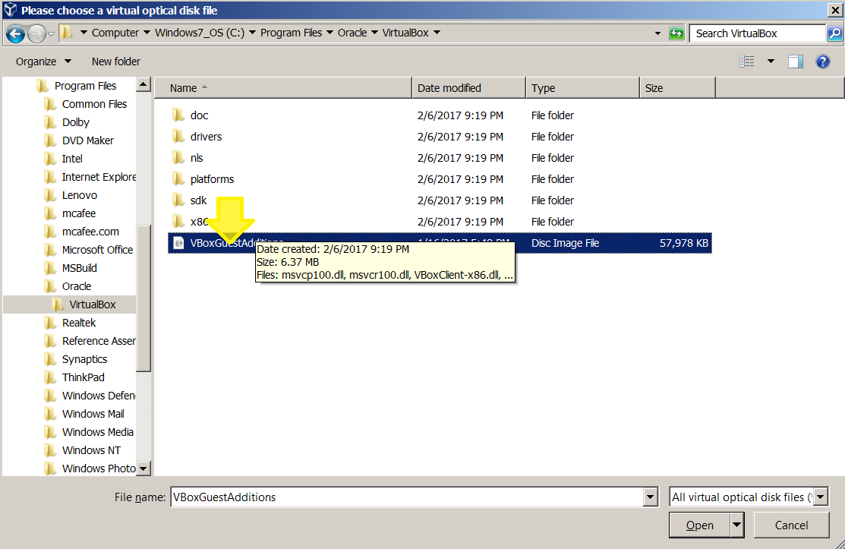Sort by the Type column header
845x549 pixels.
point(582,88)
